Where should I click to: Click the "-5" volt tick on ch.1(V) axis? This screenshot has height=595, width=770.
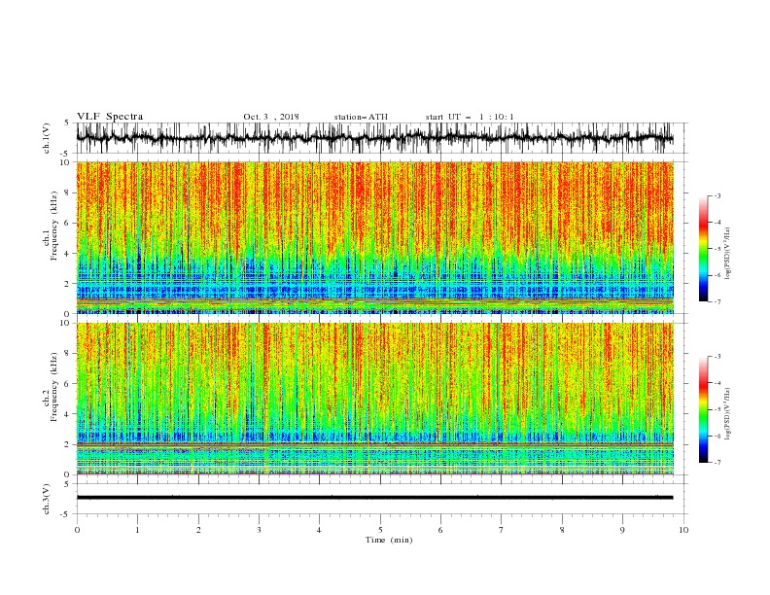point(65,154)
